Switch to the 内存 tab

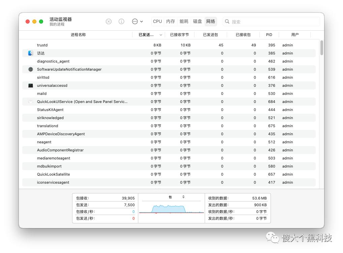point(170,22)
